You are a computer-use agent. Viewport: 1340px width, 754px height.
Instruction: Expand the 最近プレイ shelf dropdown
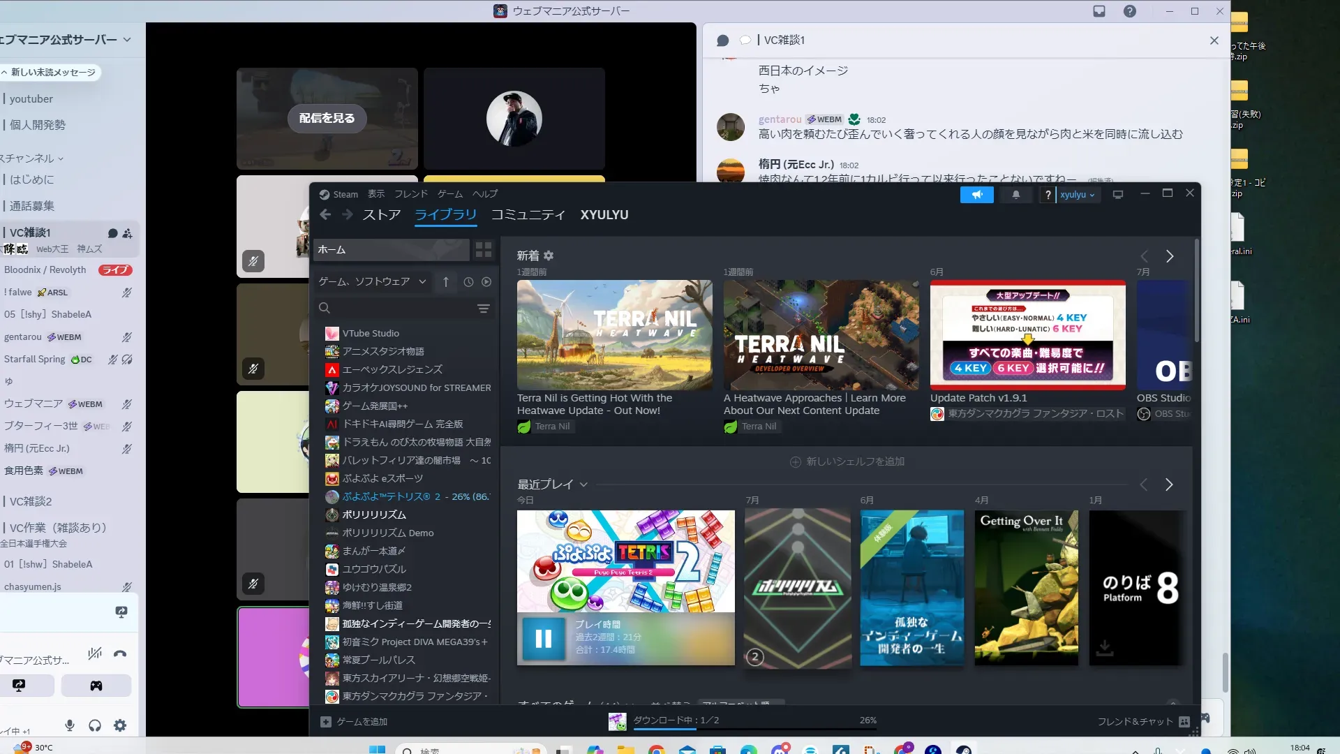pyautogui.click(x=583, y=485)
